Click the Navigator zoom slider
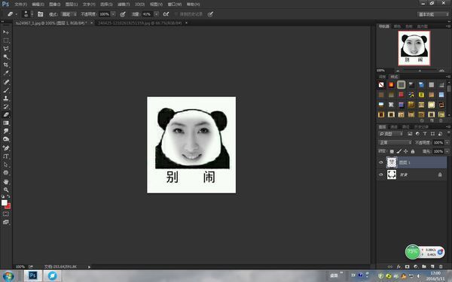Viewport: 452px width, 282px height. [420, 71]
